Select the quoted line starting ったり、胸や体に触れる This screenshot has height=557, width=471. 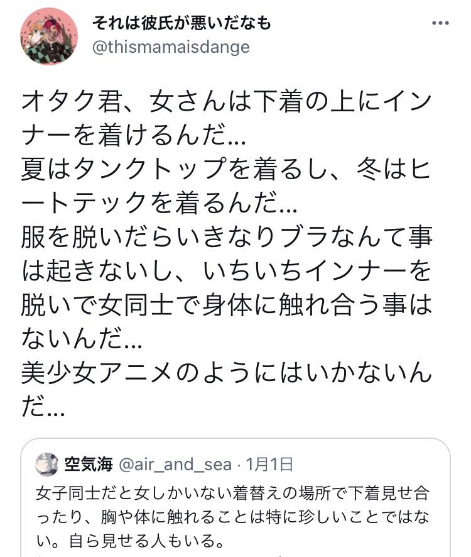[232, 517]
